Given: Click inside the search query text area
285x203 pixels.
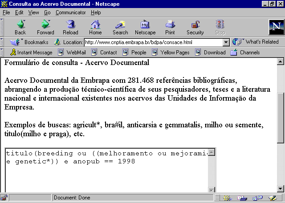Looking at the screenshot, I should pos(107,171).
